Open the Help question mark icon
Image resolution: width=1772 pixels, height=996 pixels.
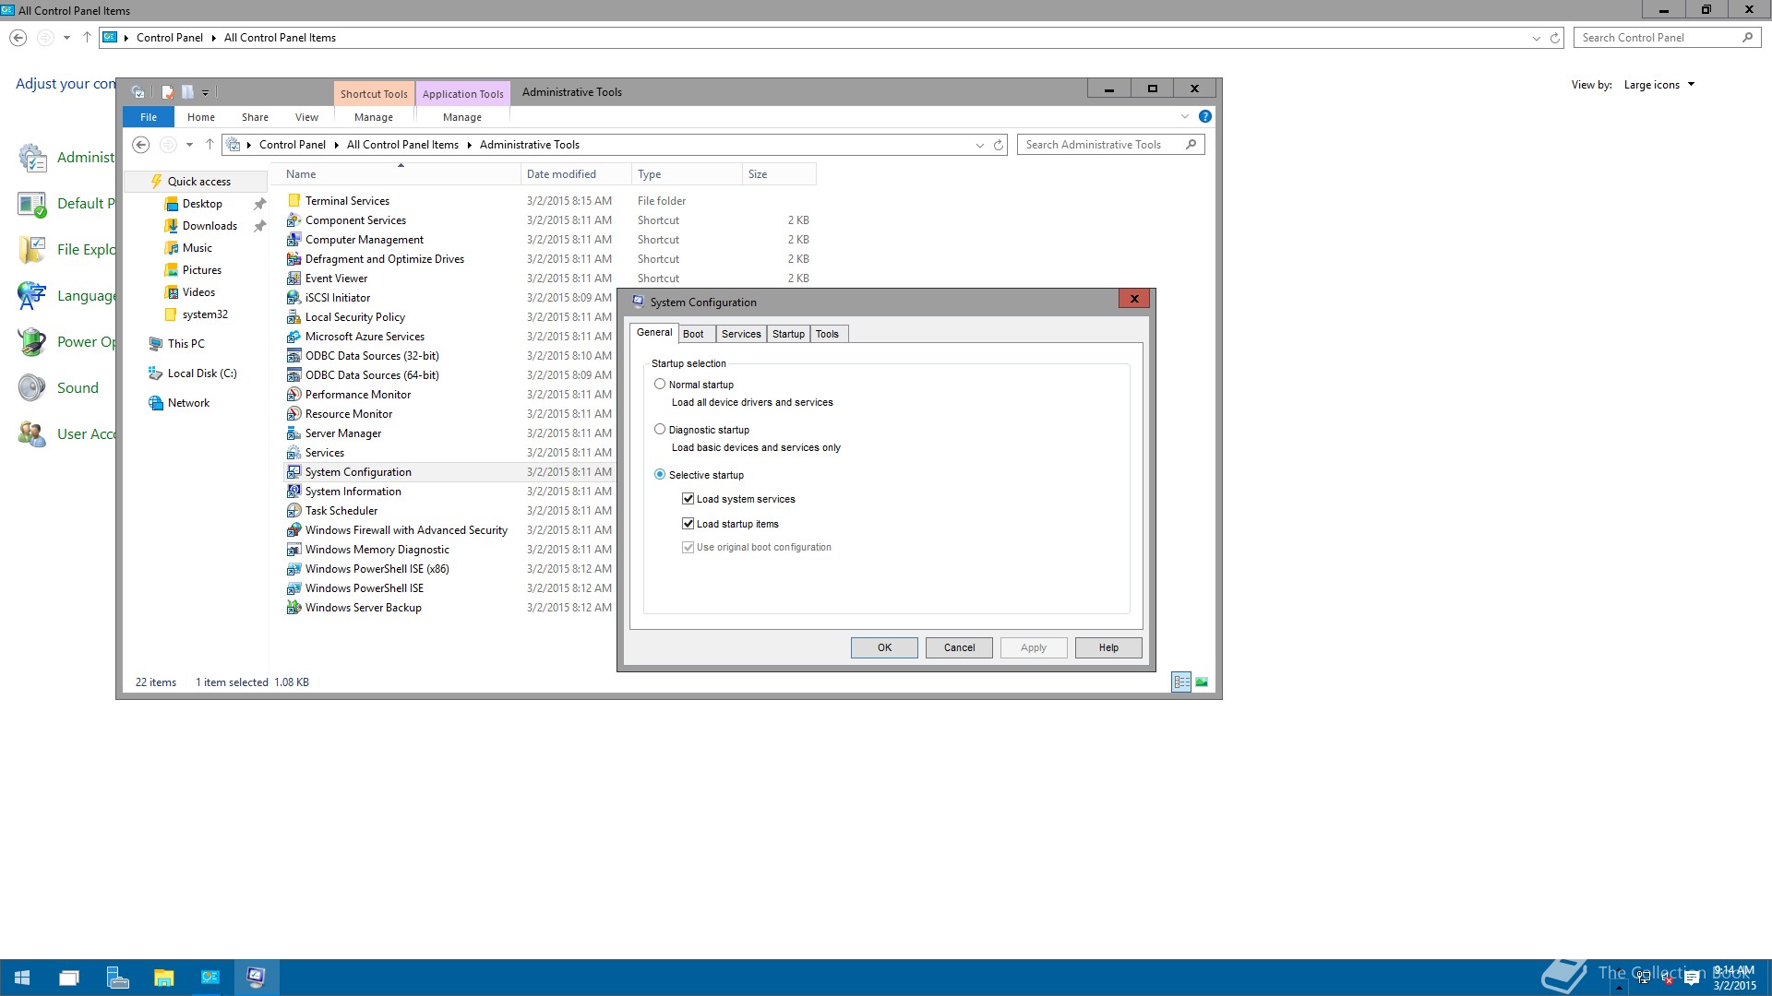[x=1204, y=117]
